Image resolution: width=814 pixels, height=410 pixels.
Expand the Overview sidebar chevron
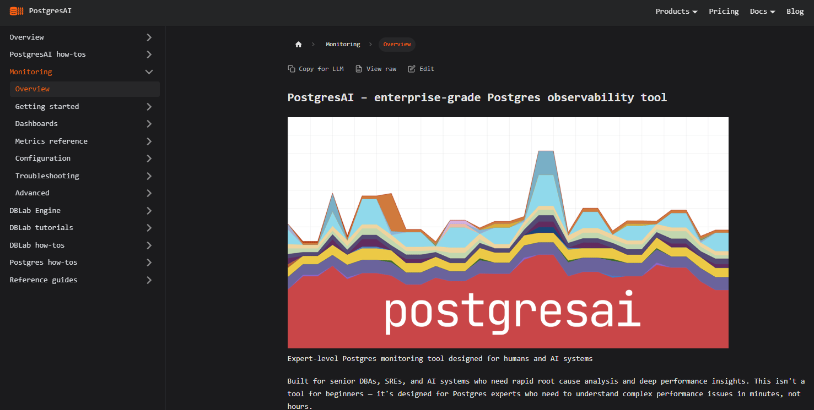pos(149,37)
